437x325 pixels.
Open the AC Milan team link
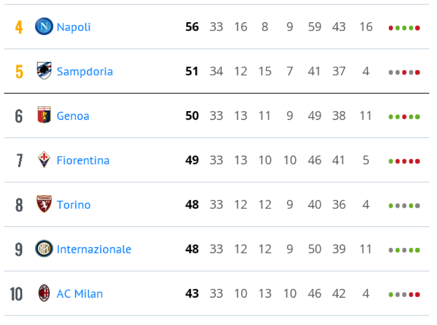[80, 294]
